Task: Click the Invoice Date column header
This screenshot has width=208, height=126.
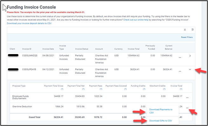Action: point(48,49)
